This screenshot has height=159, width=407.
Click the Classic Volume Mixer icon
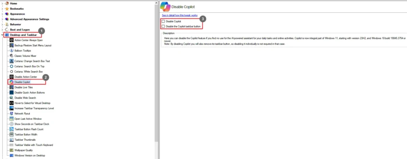tap(12, 56)
